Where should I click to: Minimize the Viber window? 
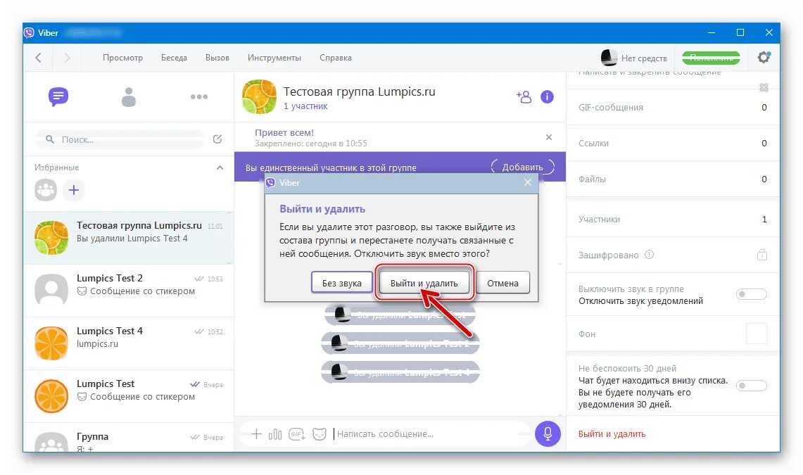point(712,33)
